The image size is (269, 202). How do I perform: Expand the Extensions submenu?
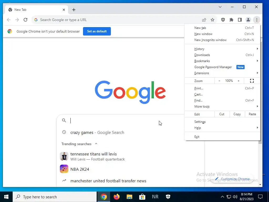click(222, 73)
